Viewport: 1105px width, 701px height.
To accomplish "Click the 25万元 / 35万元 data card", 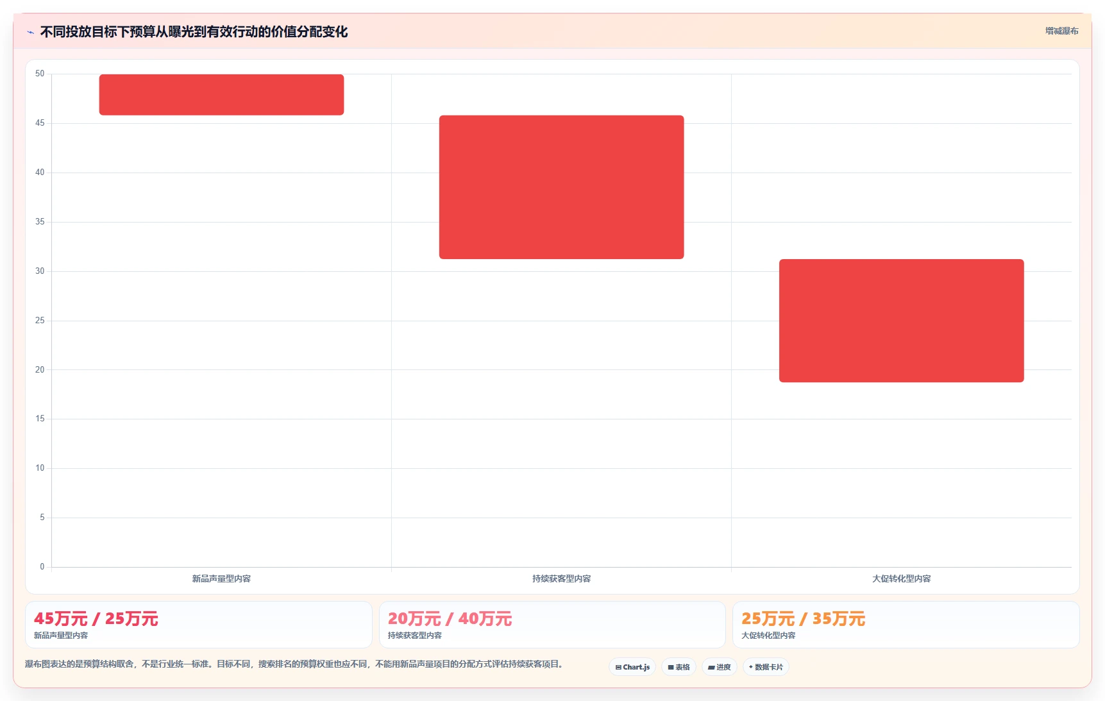I will (906, 625).
